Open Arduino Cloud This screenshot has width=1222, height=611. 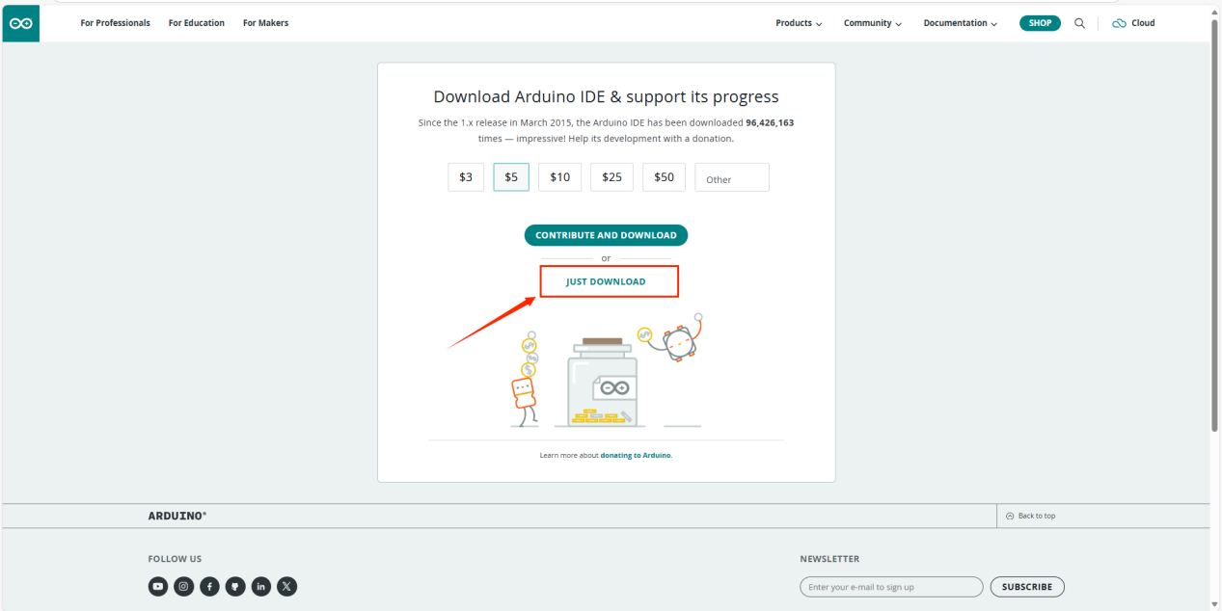click(1133, 23)
